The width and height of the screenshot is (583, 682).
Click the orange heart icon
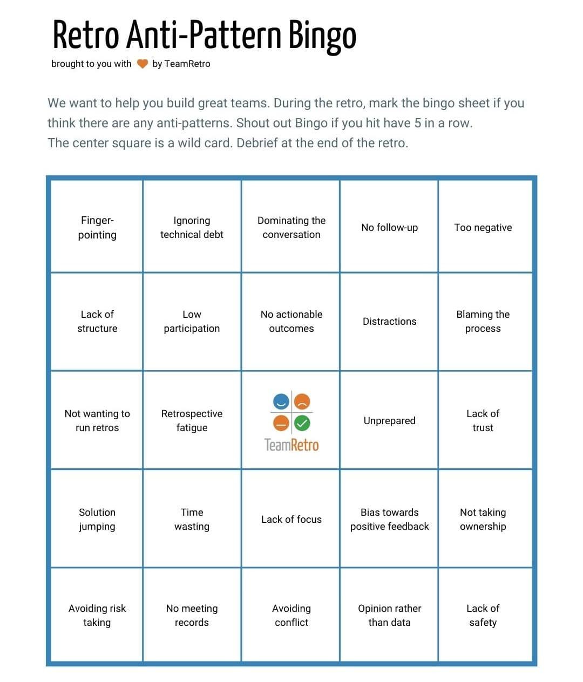coord(143,64)
